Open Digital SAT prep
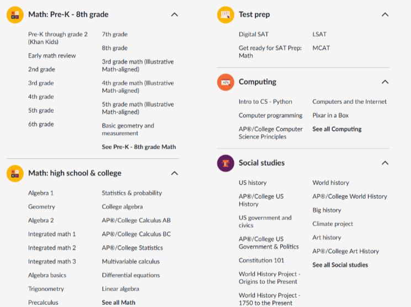This screenshot has width=411, height=307. click(253, 34)
